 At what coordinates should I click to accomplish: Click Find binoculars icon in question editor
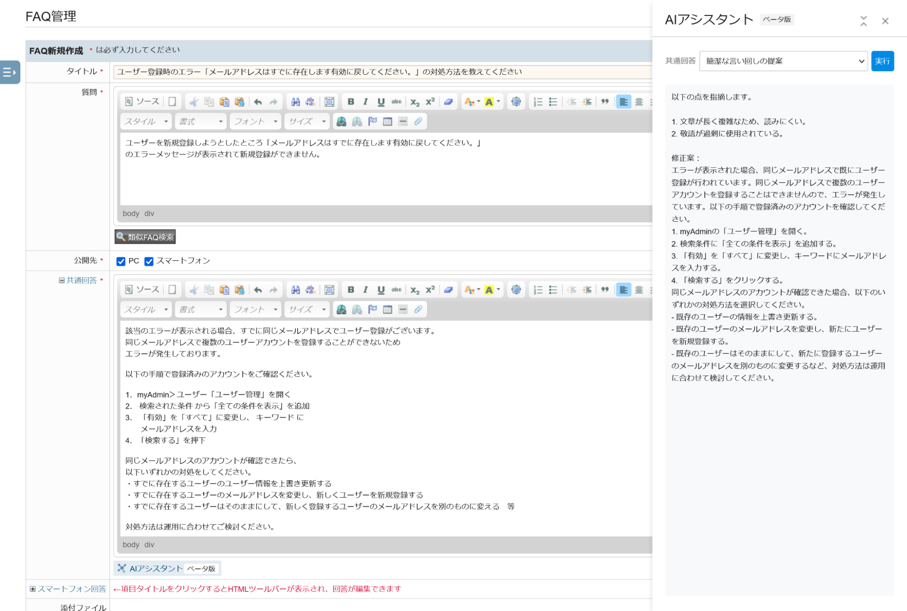pos(295,102)
